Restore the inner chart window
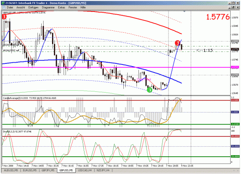241x174 pixels. 234,7
